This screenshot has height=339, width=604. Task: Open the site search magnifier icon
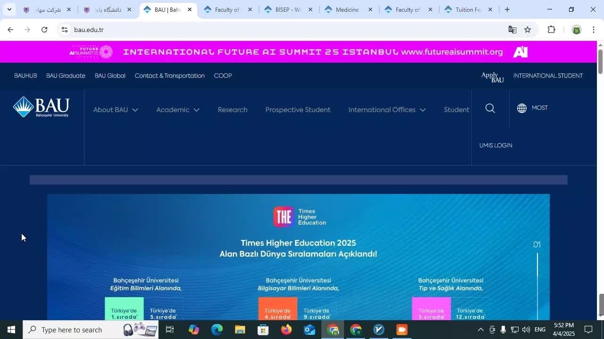pos(490,109)
